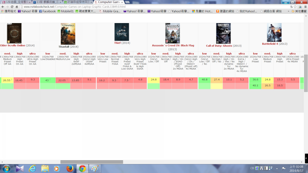Open the taskbar clock showing 02:08
The height and width of the screenshot is (173, 308).
(x=296, y=168)
